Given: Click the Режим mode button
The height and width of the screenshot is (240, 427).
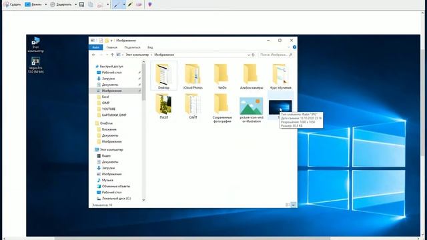Looking at the screenshot, I should [x=33, y=5].
